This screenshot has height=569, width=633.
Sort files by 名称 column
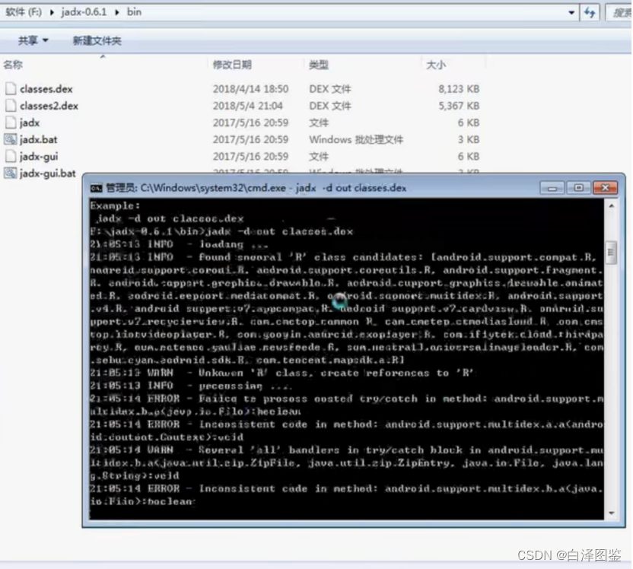tap(13, 65)
